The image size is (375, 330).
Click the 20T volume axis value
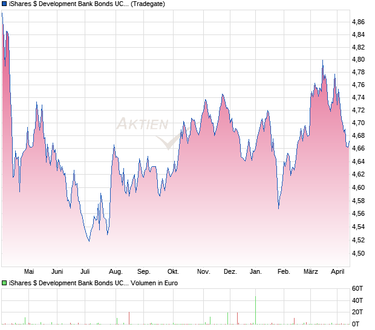pos(357,312)
